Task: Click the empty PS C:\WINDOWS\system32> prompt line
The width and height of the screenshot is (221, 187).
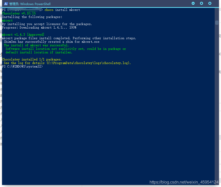Action: (23, 67)
